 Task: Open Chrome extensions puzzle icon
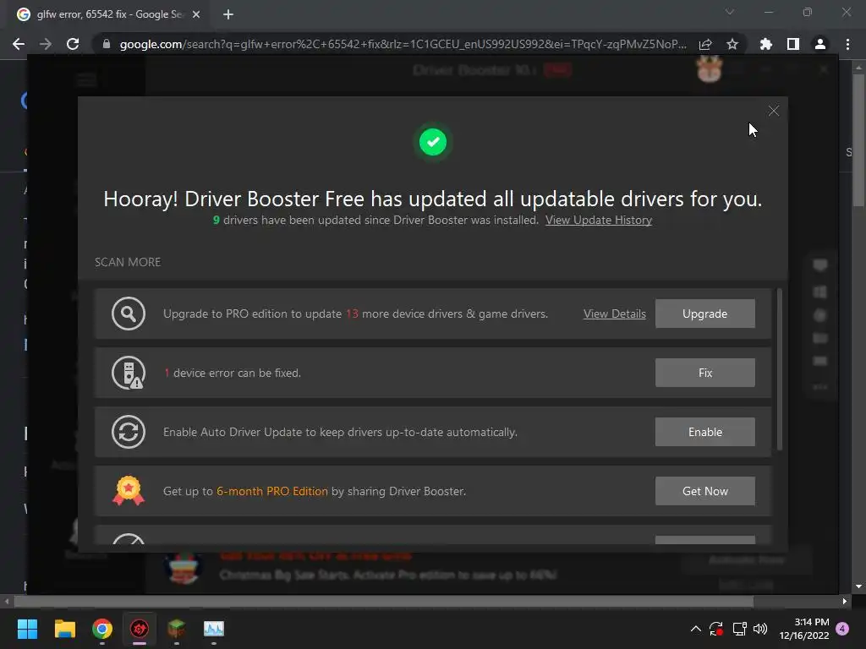coord(766,44)
